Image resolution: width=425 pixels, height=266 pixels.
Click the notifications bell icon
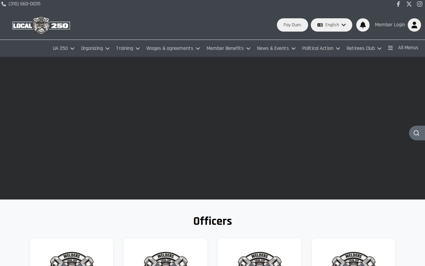(x=363, y=25)
